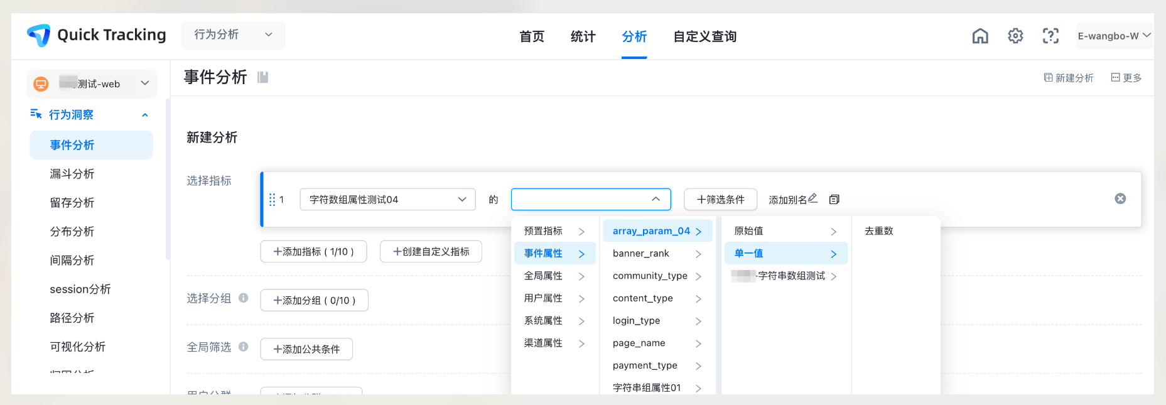The height and width of the screenshot is (405, 1166).
Task: Click +创建自定义指标 button
Action: [x=431, y=252]
